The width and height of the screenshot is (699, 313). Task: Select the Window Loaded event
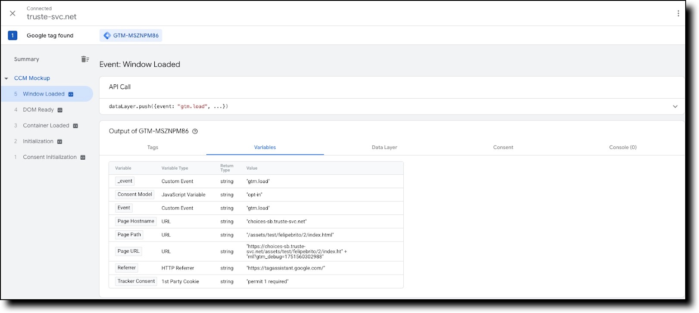(x=47, y=94)
